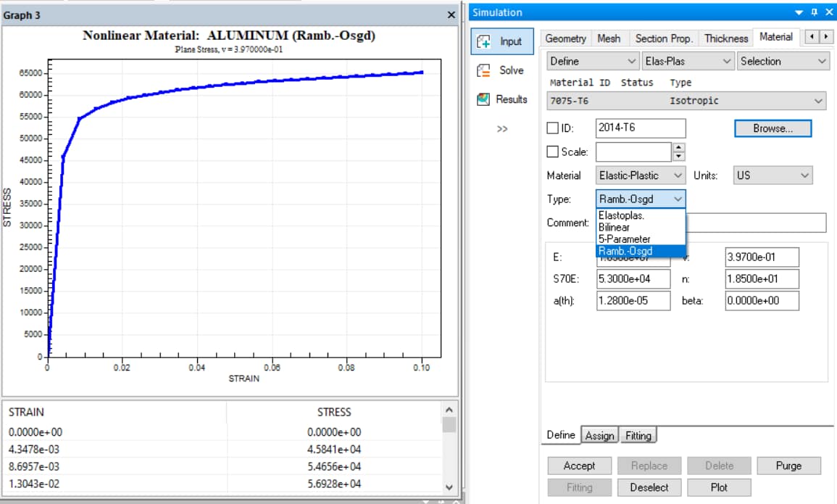Open the 7075-T6 material ID dropdown
The image size is (837, 504).
coord(686,101)
